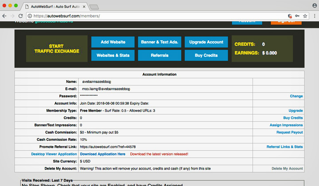Click the Join Date account info text
This screenshot has width=319, height=186.
[114, 103]
